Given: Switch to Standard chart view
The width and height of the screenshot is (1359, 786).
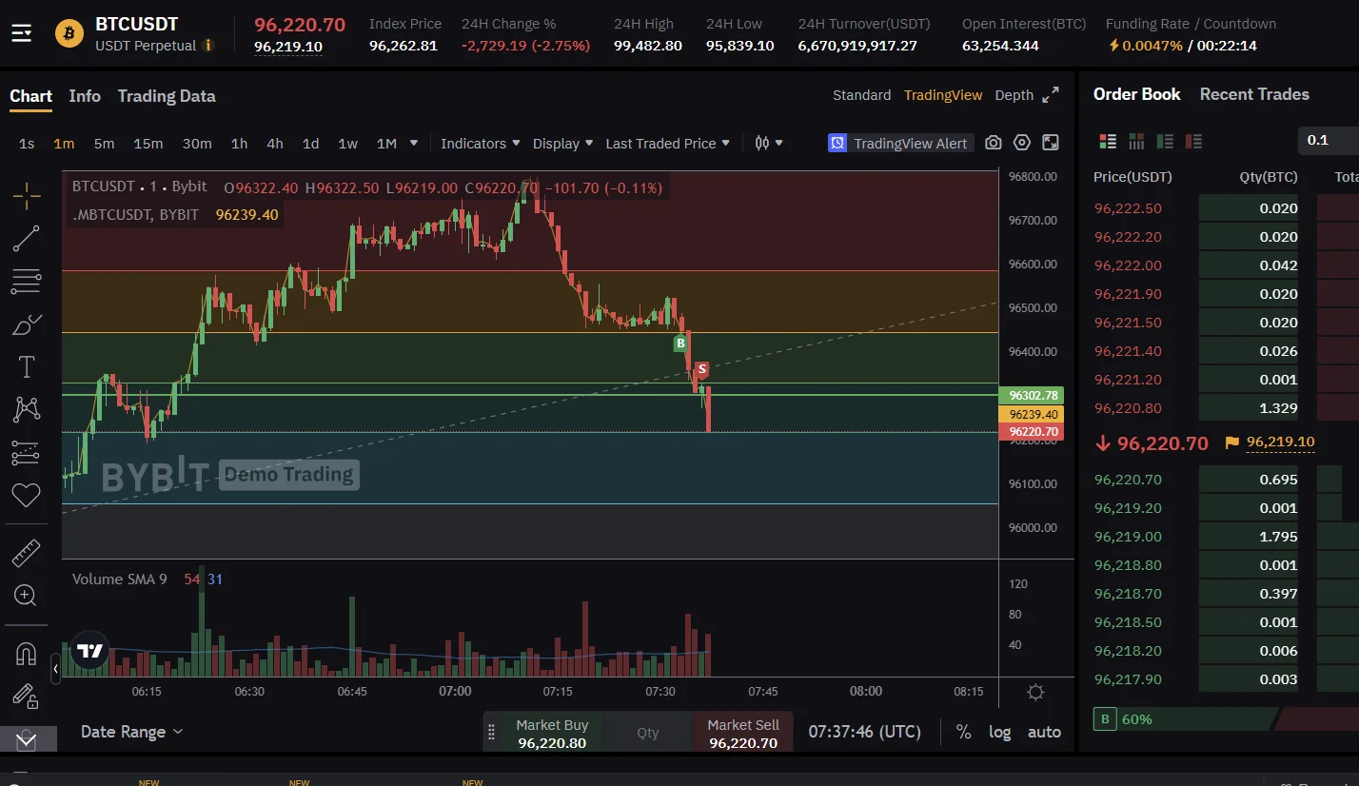Looking at the screenshot, I should pyautogui.click(x=861, y=95).
